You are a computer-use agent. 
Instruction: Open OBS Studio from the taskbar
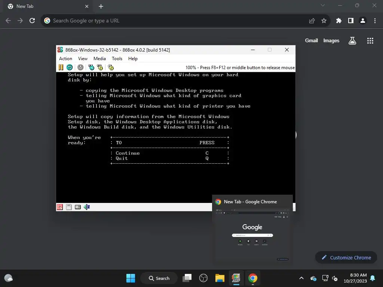pyautogui.click(x=203, y=278)
